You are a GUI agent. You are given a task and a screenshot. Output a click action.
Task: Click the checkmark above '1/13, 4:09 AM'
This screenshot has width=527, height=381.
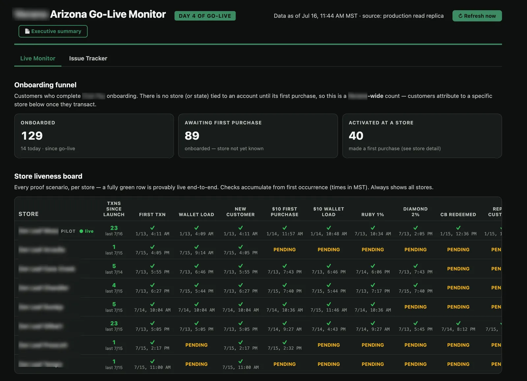click(x=196, y=228)
